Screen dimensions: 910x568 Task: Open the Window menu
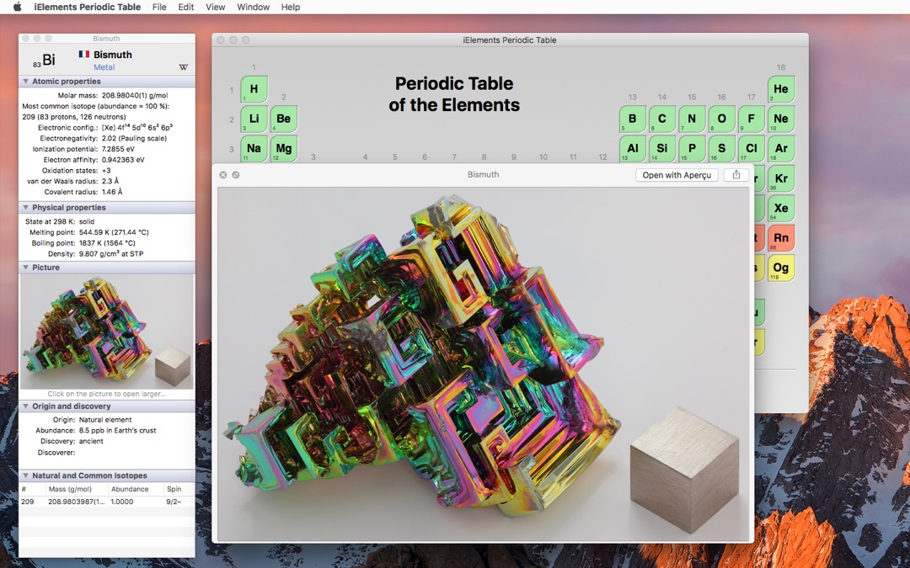tap(253, 7)
